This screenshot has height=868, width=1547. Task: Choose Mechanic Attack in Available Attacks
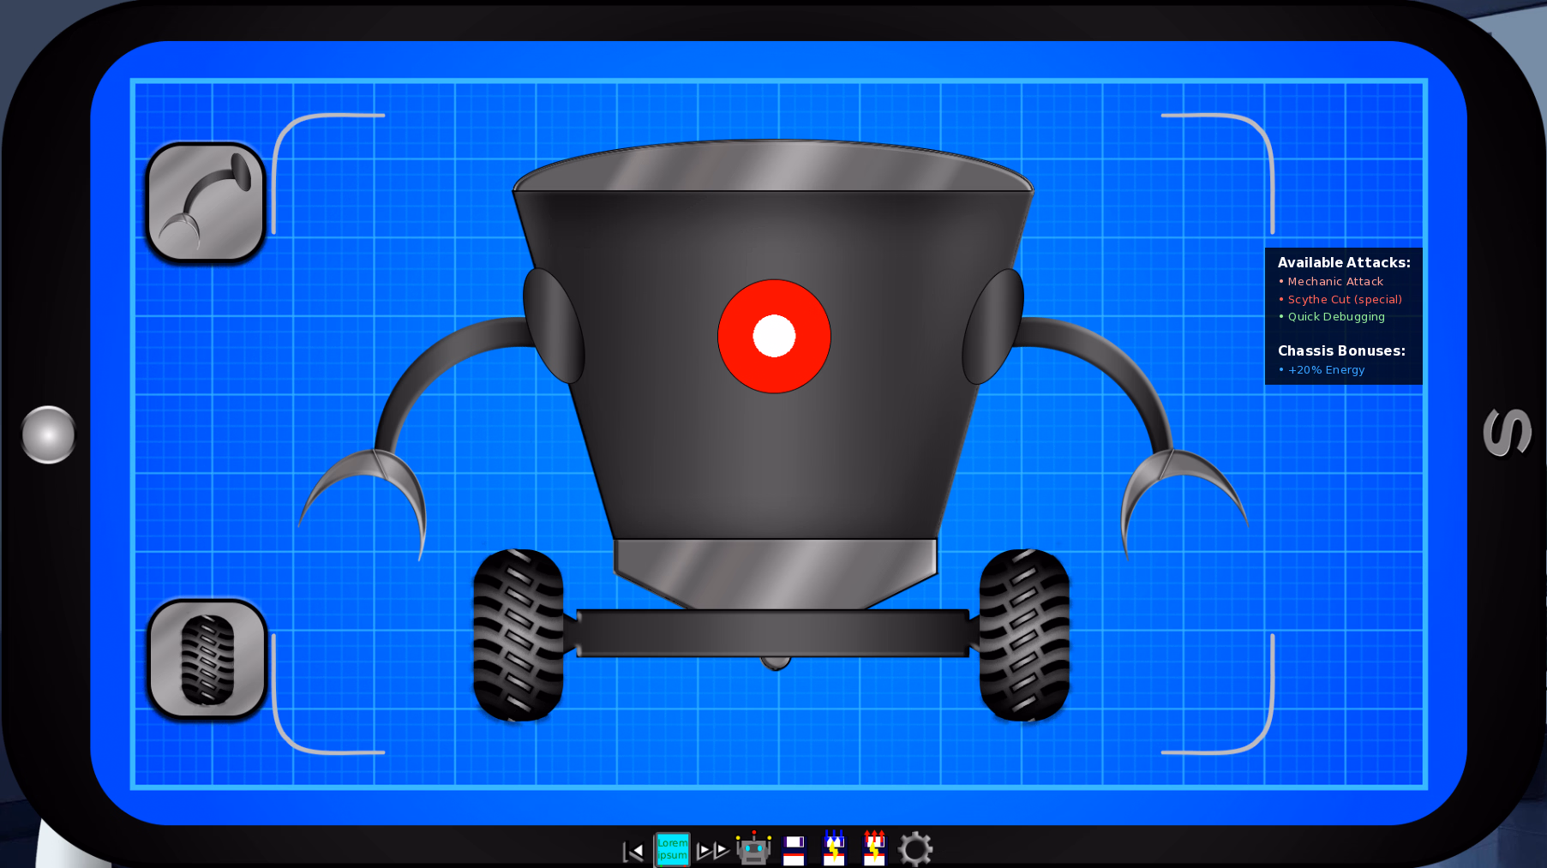pyautogui.click(x=1334, y=282)
